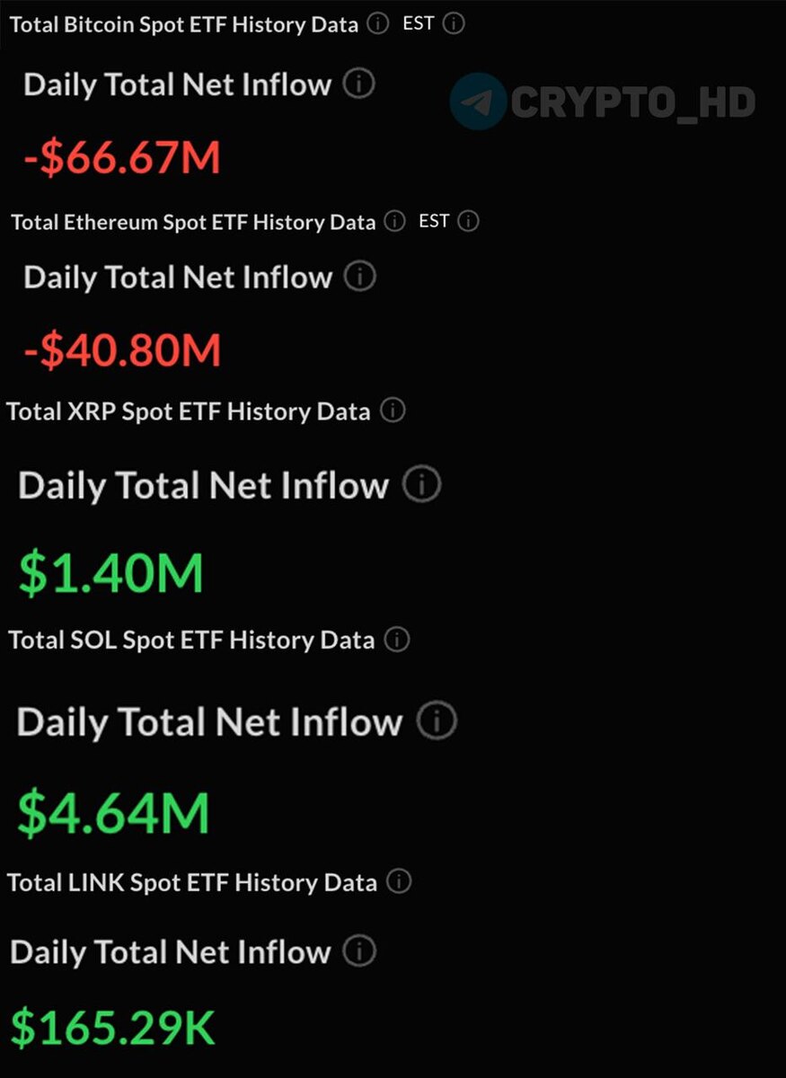Click info icon beside SOL Spot ETF title

397,640
